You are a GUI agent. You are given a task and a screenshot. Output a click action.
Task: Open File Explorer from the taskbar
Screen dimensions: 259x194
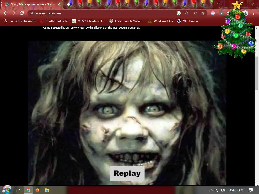[47, 190]
